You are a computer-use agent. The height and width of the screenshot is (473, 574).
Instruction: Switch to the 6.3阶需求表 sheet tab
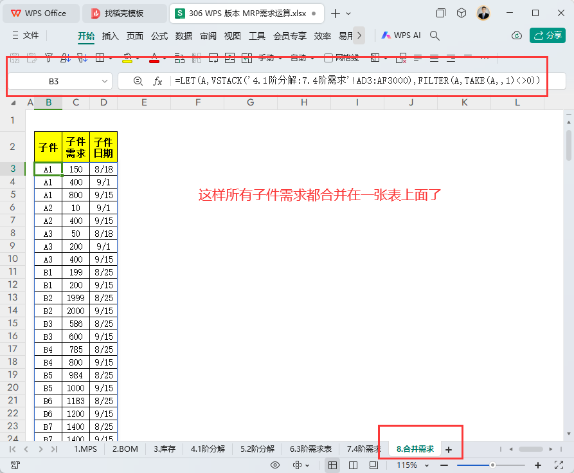point(310,449)
